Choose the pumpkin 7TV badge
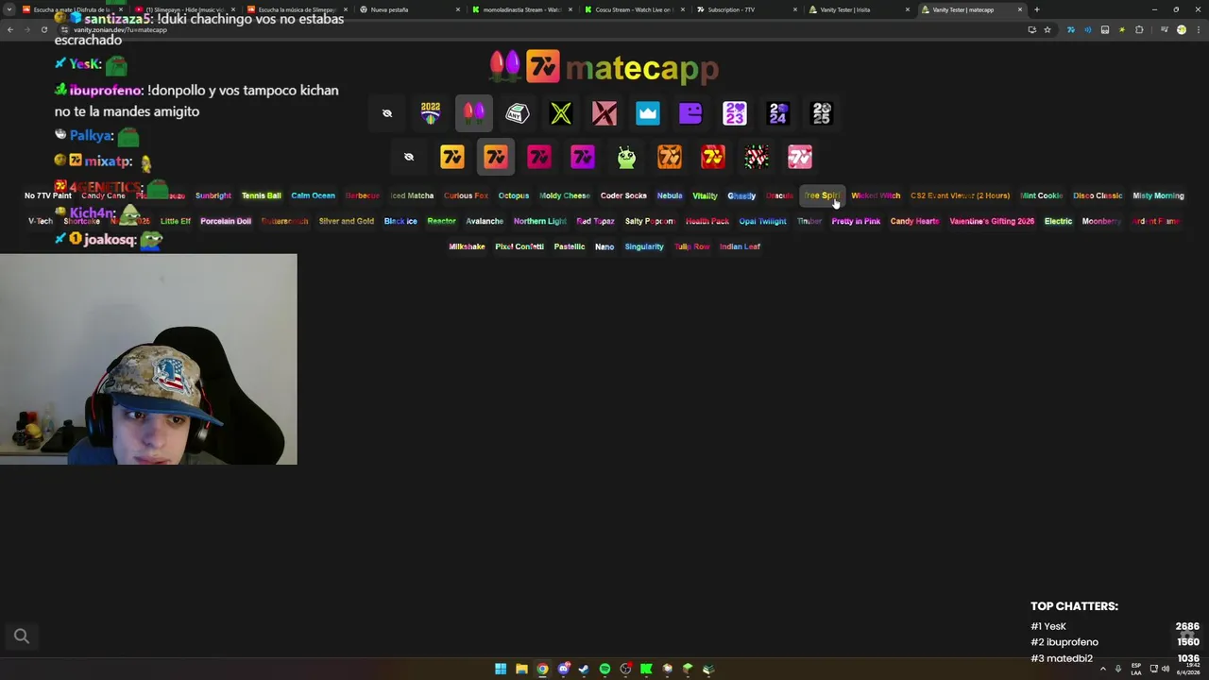1209x680 pixels. 670,157
